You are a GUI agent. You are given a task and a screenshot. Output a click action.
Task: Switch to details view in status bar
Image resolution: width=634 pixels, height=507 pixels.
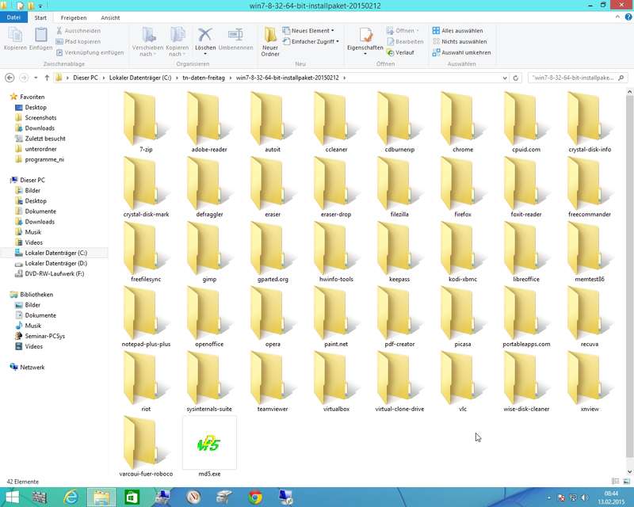coord(616,481)
